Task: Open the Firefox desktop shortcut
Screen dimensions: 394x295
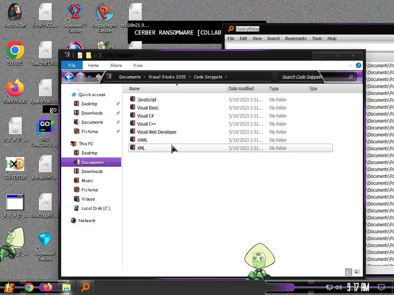Action: click(x=15, y=91)
